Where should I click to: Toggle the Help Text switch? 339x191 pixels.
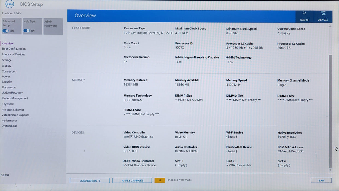[27, 31]
